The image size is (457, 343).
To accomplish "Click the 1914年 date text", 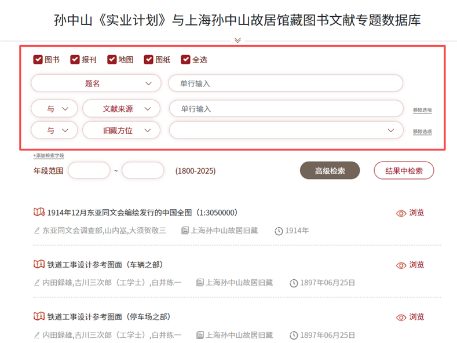I will tap(297, 231).
